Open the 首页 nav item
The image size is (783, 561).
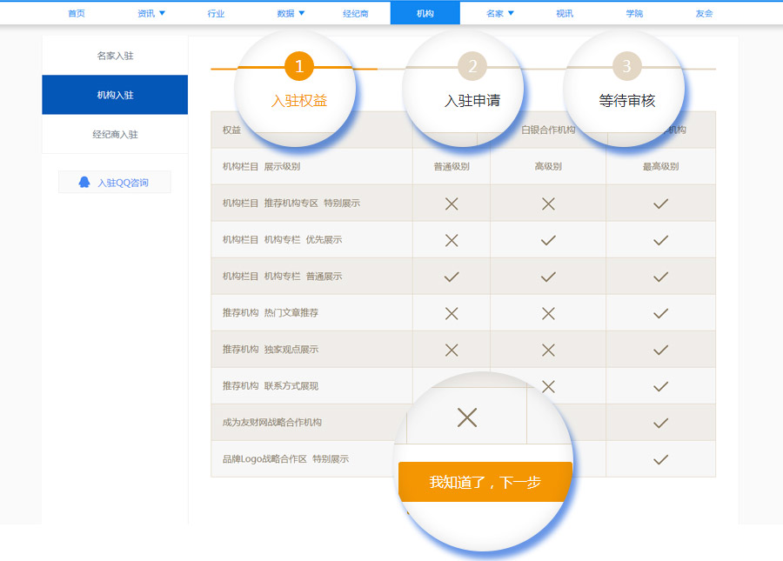point(77,13)
